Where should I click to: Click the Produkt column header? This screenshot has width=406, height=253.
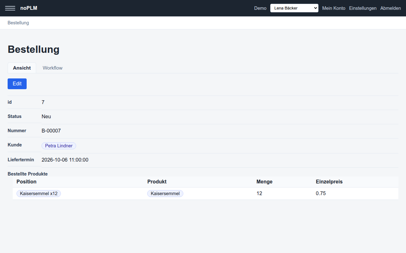157,182
